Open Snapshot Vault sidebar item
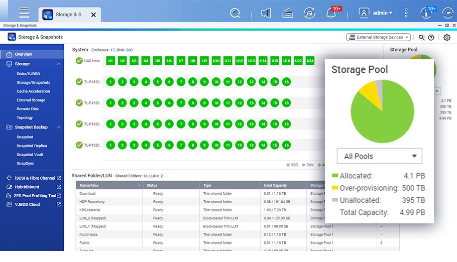 click(x=30, y=155)
